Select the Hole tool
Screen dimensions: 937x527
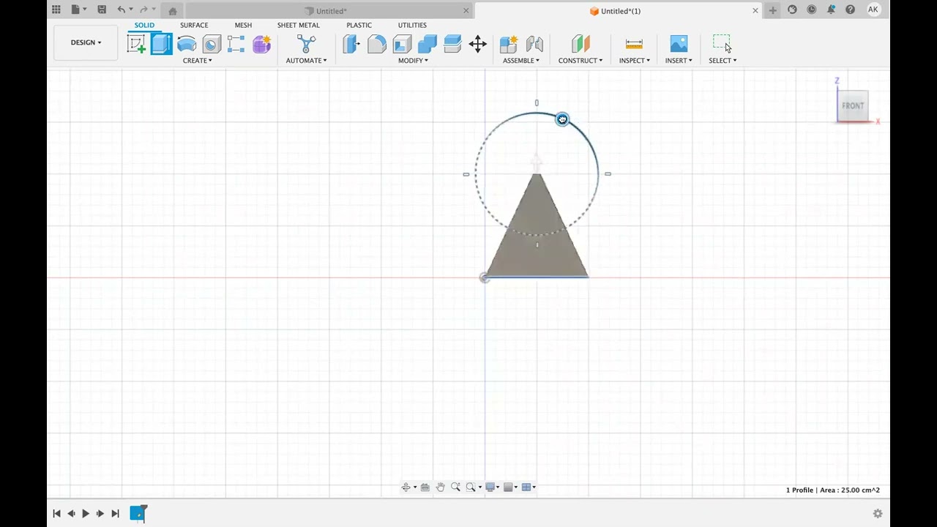point(212,44)
